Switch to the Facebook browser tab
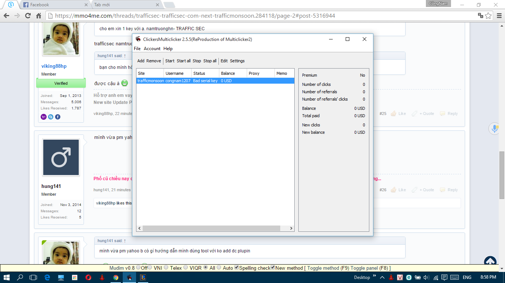505x283 pixels. click(x=55, y=5)
